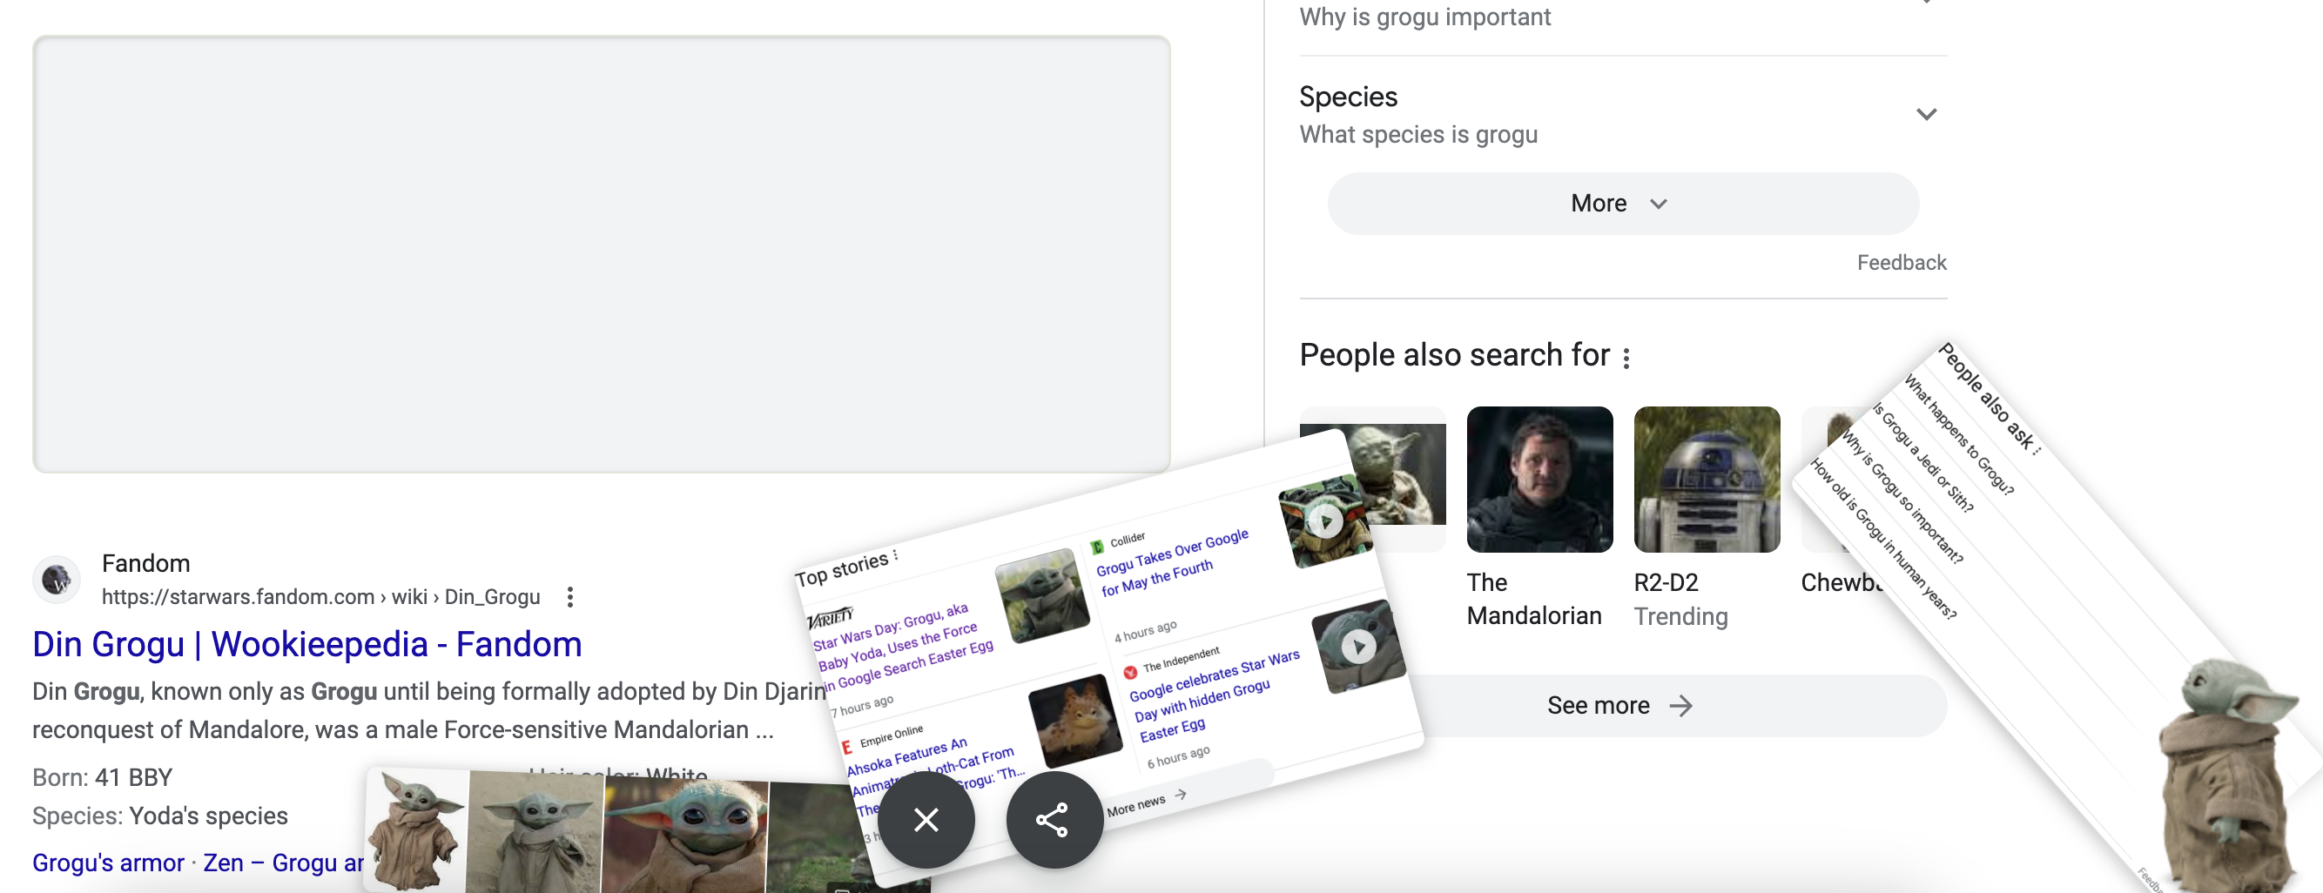
Task: Expand the More questions button
Action: [x=1622, y=204]
